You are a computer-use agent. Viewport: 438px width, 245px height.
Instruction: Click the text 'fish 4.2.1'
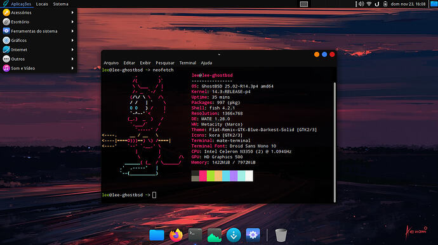222,108
